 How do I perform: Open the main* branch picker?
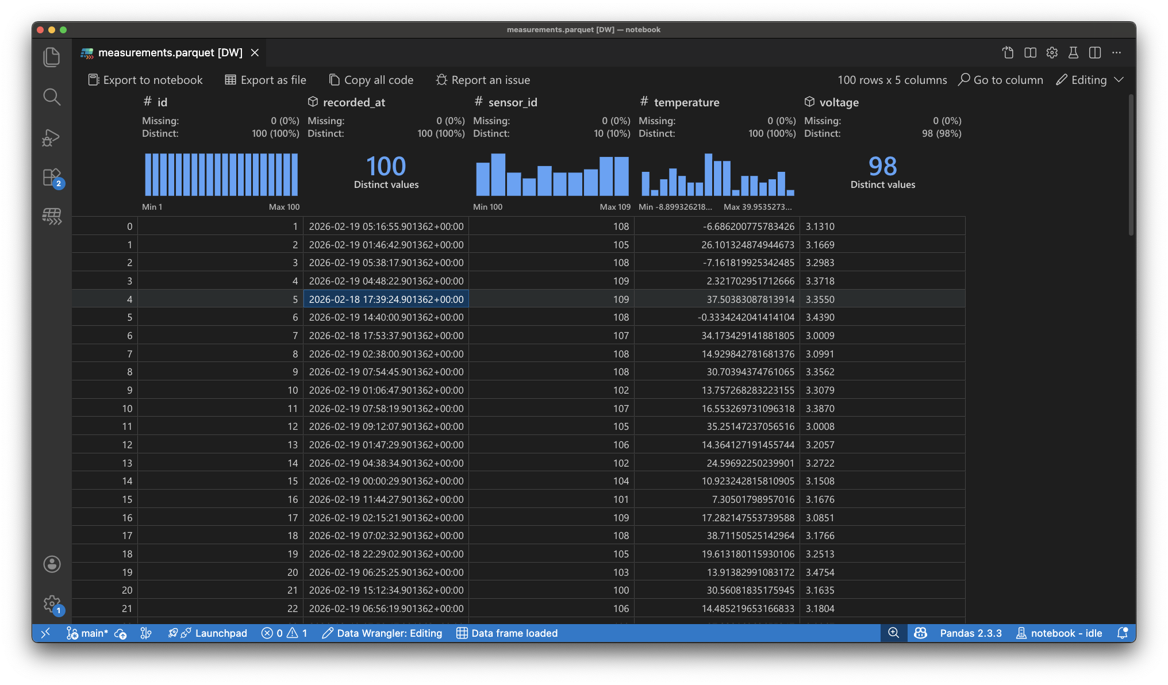point(87,633)
